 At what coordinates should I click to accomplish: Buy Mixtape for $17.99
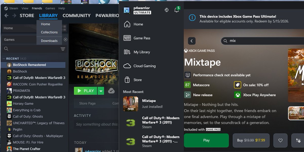251,140
